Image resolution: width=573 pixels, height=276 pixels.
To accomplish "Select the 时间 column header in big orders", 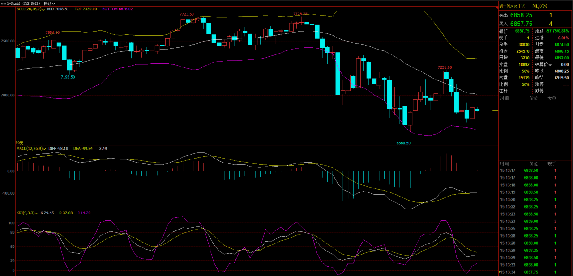I will (x=505, y=98).
